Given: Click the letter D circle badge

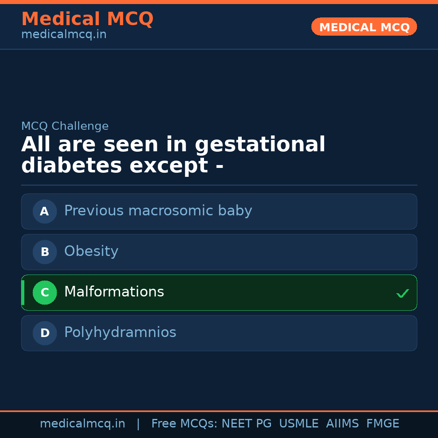Looking at the screenshot, I should [x=45, y=333].
